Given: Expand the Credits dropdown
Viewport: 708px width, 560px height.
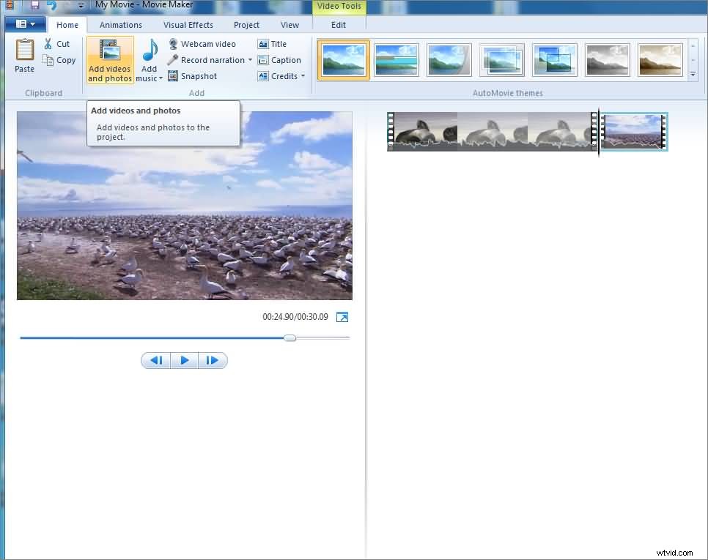Looking at the screenshot, I should coord(303,75).
